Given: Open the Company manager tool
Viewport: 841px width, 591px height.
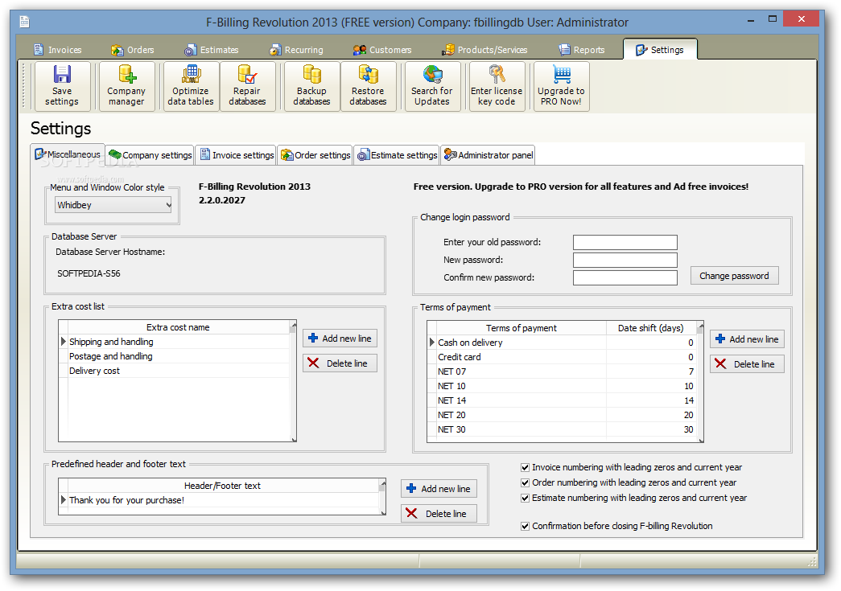Looking at the screenshot, I should click(126, 86).
